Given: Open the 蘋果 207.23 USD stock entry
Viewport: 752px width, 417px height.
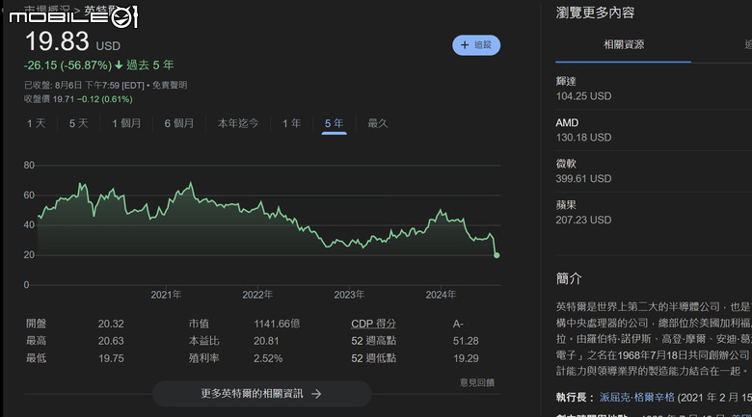Looking at the screenshot, I should coord(654,213).
